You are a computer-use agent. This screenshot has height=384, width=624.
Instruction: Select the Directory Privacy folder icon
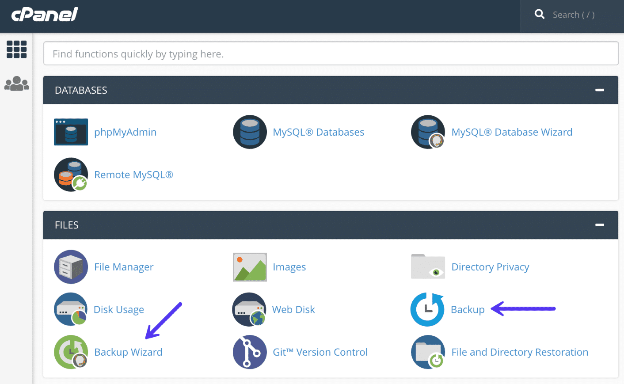[x=427, y=266]
